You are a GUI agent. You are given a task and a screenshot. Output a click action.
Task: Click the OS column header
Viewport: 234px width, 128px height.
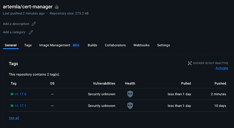tap(52, 83)
